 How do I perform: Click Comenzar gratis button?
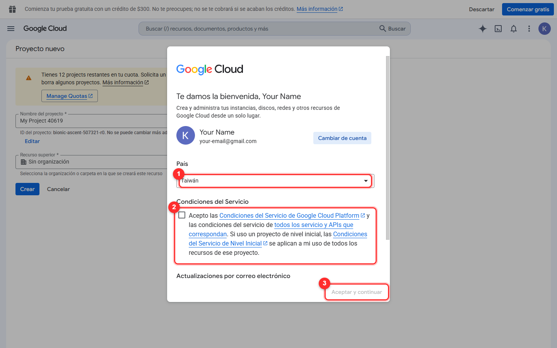click(528, 9)
